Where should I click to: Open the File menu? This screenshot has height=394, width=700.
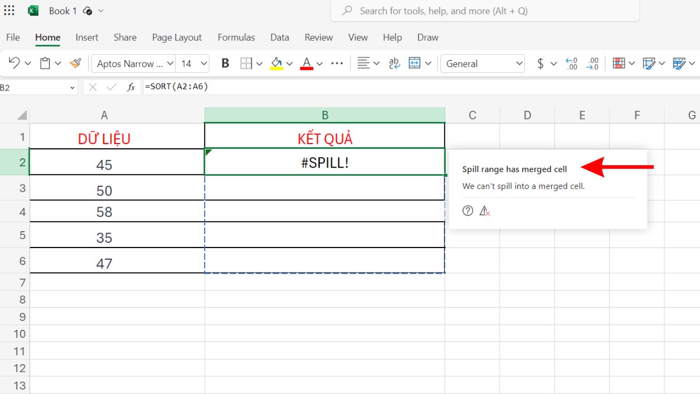13,37
